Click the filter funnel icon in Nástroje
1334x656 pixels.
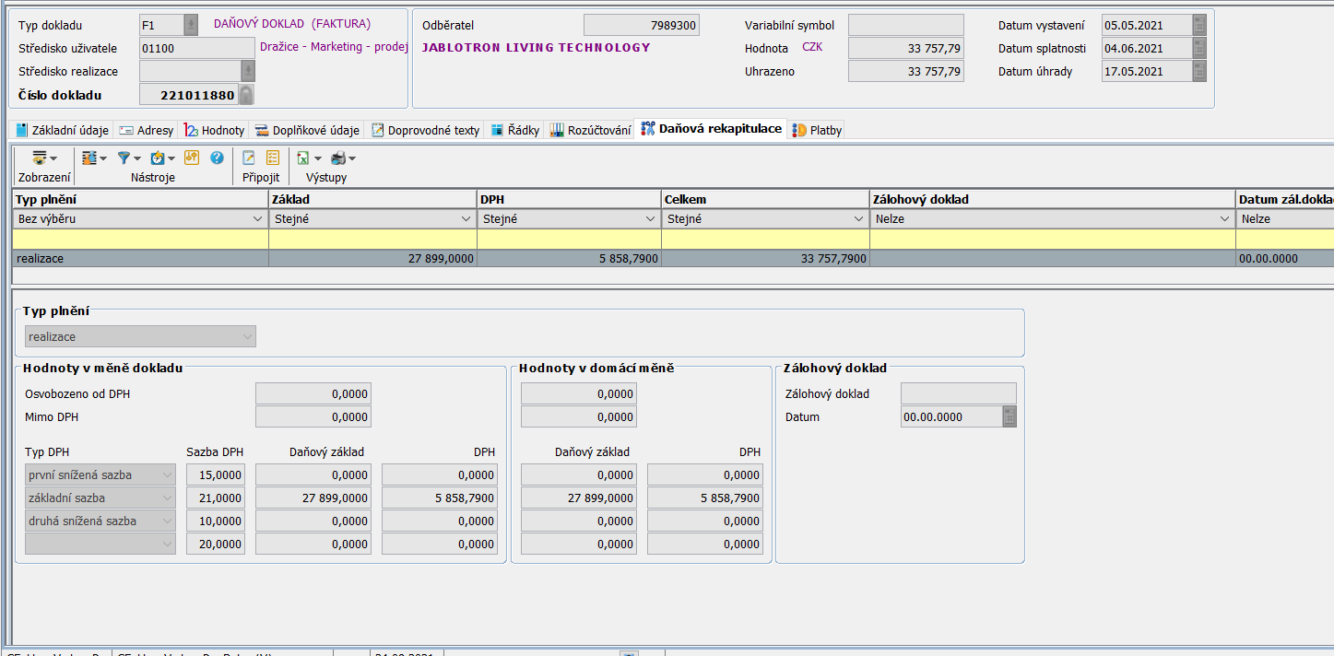pos(124,158)
